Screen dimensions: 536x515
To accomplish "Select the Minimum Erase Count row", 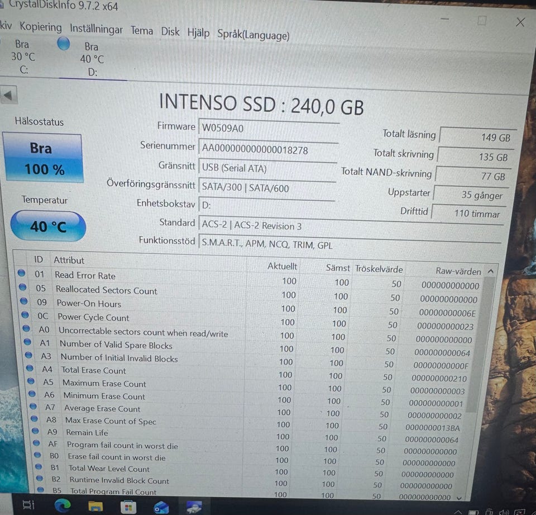I will [x=247, y=398].
